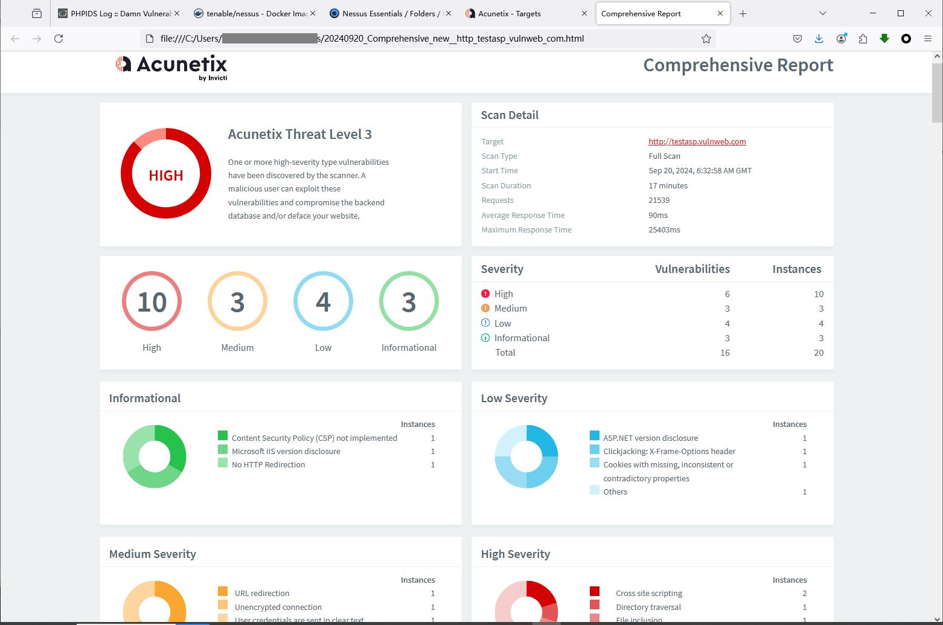Click the HIGH threat level donut gauge

tap(166, 173)
